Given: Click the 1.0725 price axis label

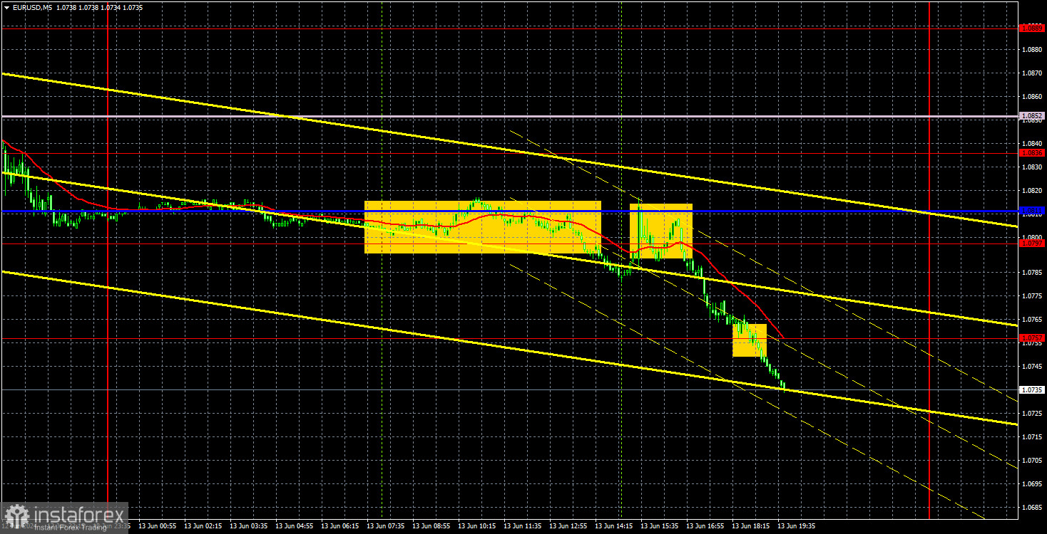Looking at the screenshot, I should click(1032, 414).
